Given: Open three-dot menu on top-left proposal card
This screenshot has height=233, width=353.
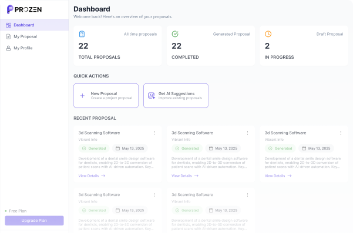Looking at the screenshot, I should tap(154, 133).
